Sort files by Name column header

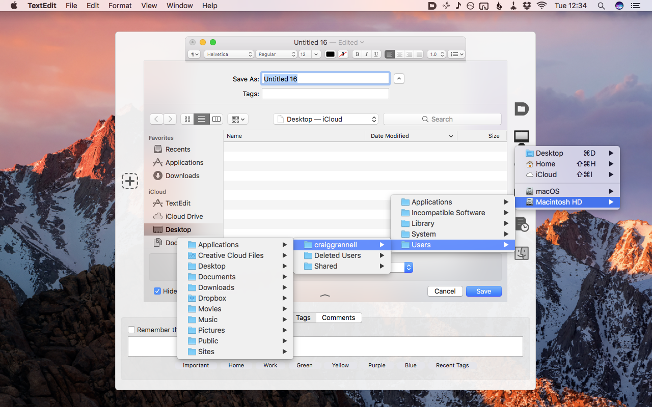[294, 136]
